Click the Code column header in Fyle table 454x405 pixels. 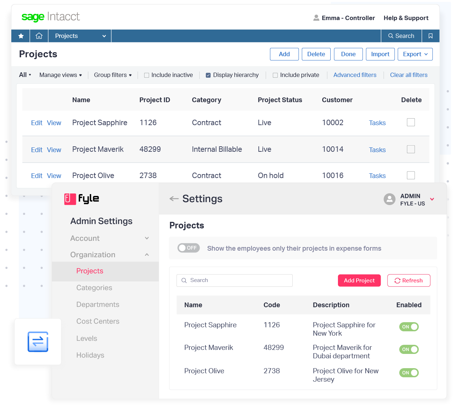[x=272, y=305]
